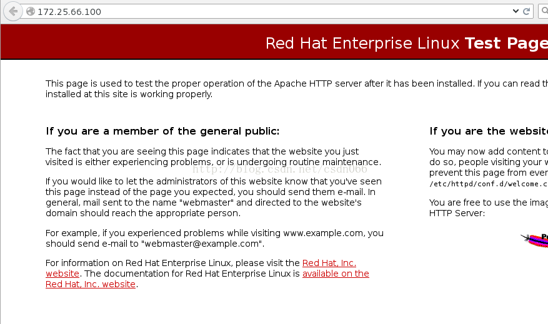548x324 pixels.
Task: Click the globe site identity icon
Action: 31,11
